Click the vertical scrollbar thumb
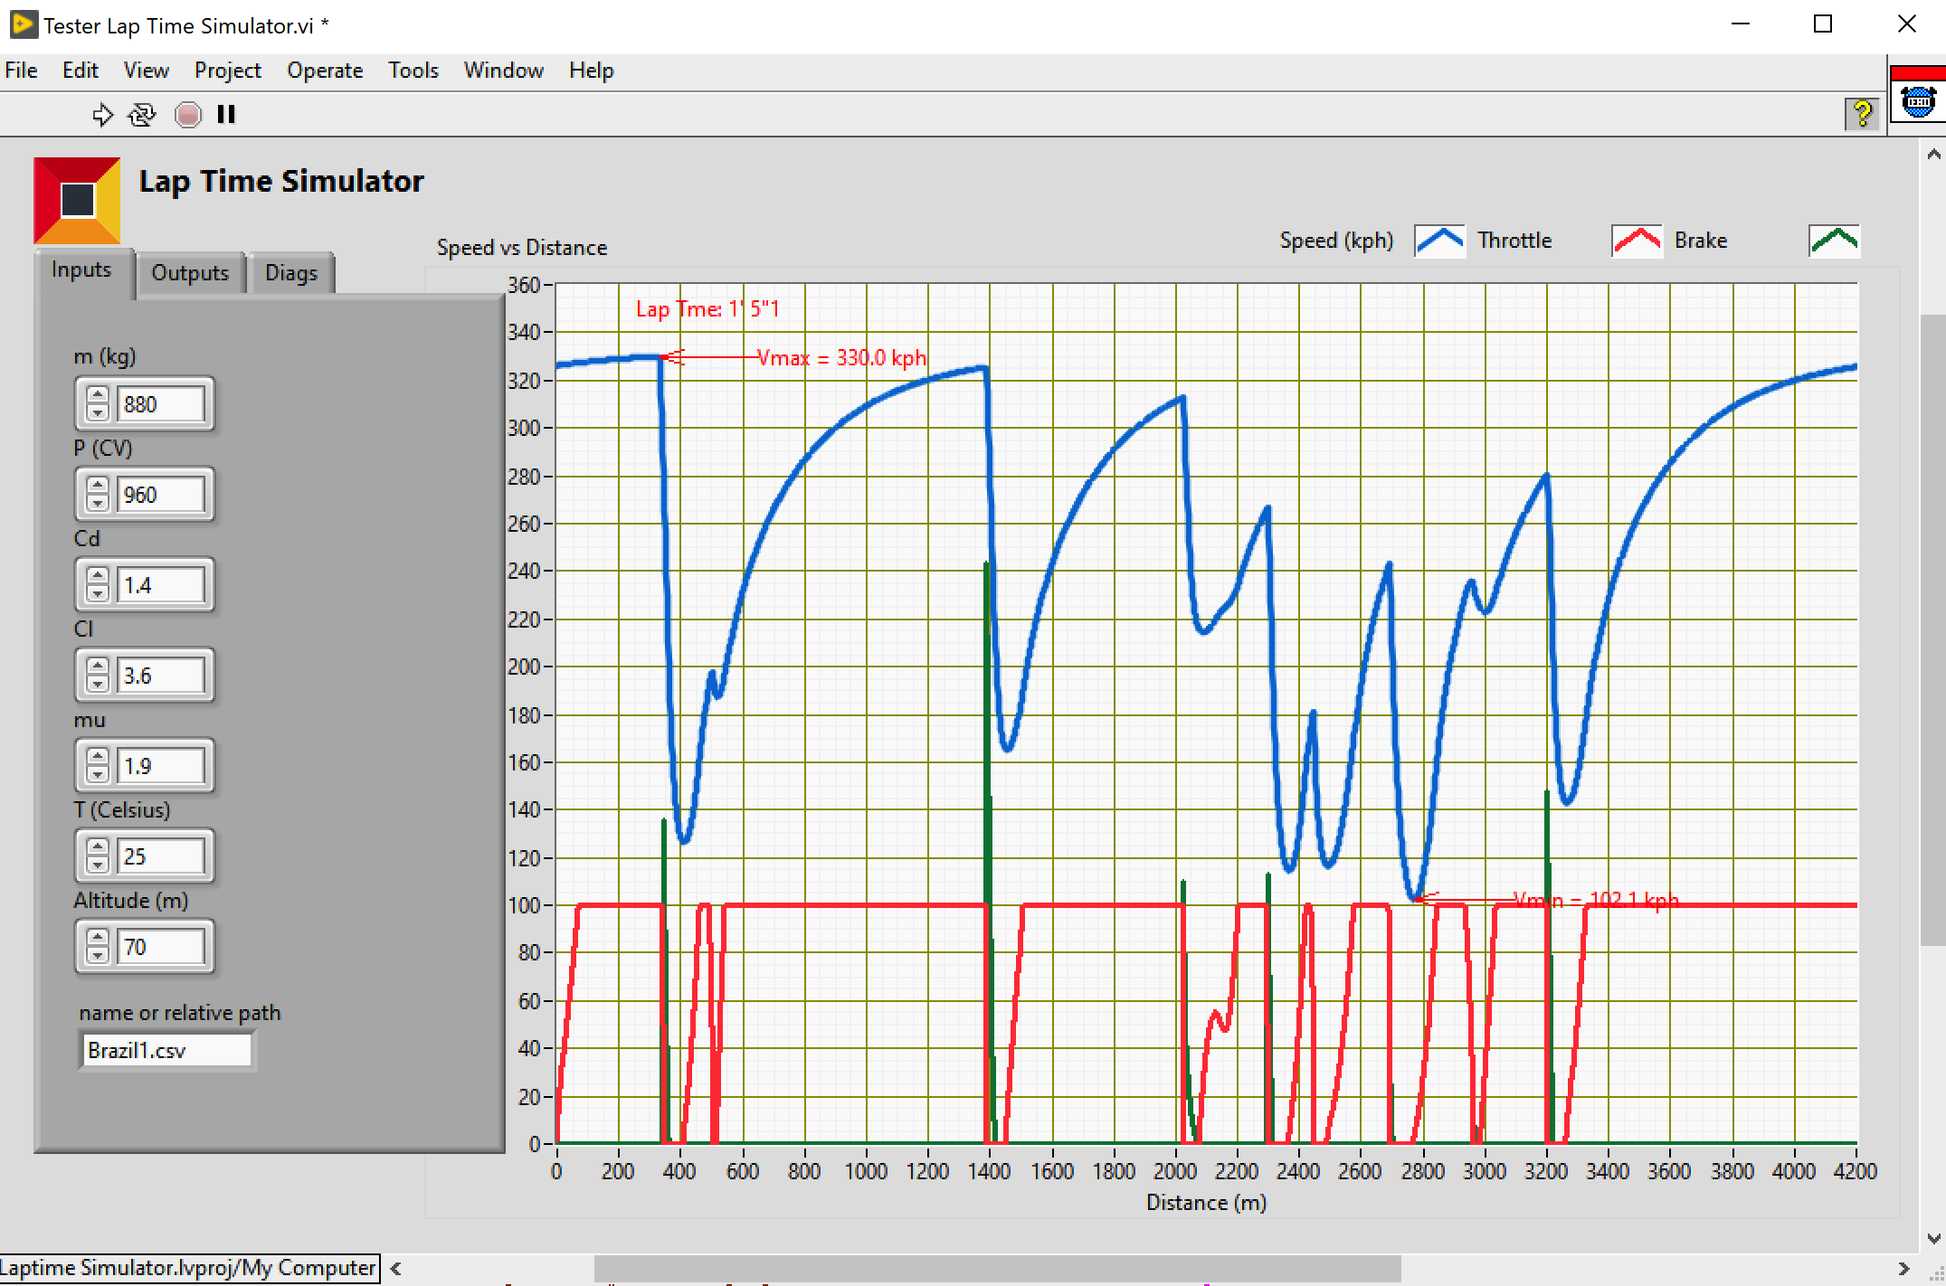Screen dimensions: 1946x1286 pyautogui.click(x=1934, y=629)
